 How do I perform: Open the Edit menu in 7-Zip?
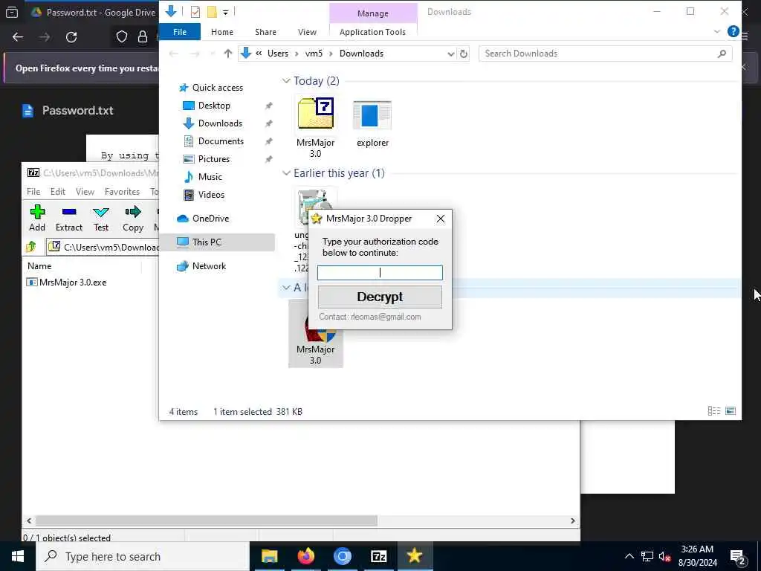(58, 192)
